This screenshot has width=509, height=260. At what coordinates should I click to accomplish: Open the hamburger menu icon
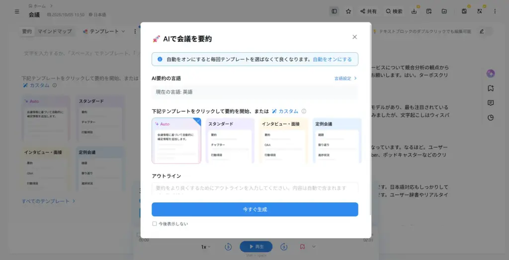click(x=17, y=11)
